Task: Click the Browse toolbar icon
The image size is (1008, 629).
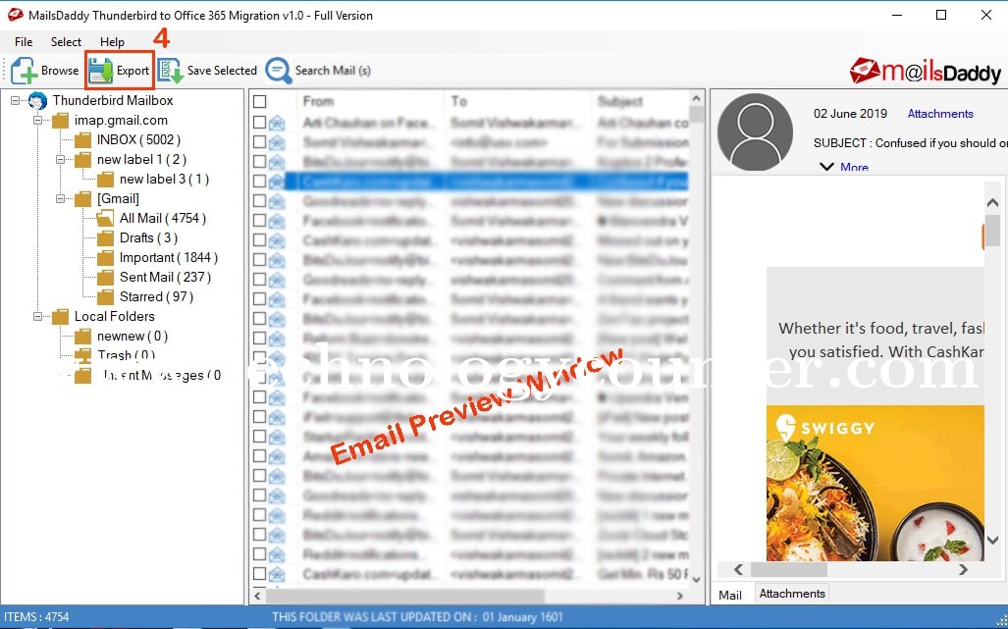Action: [x=24, y=71]
